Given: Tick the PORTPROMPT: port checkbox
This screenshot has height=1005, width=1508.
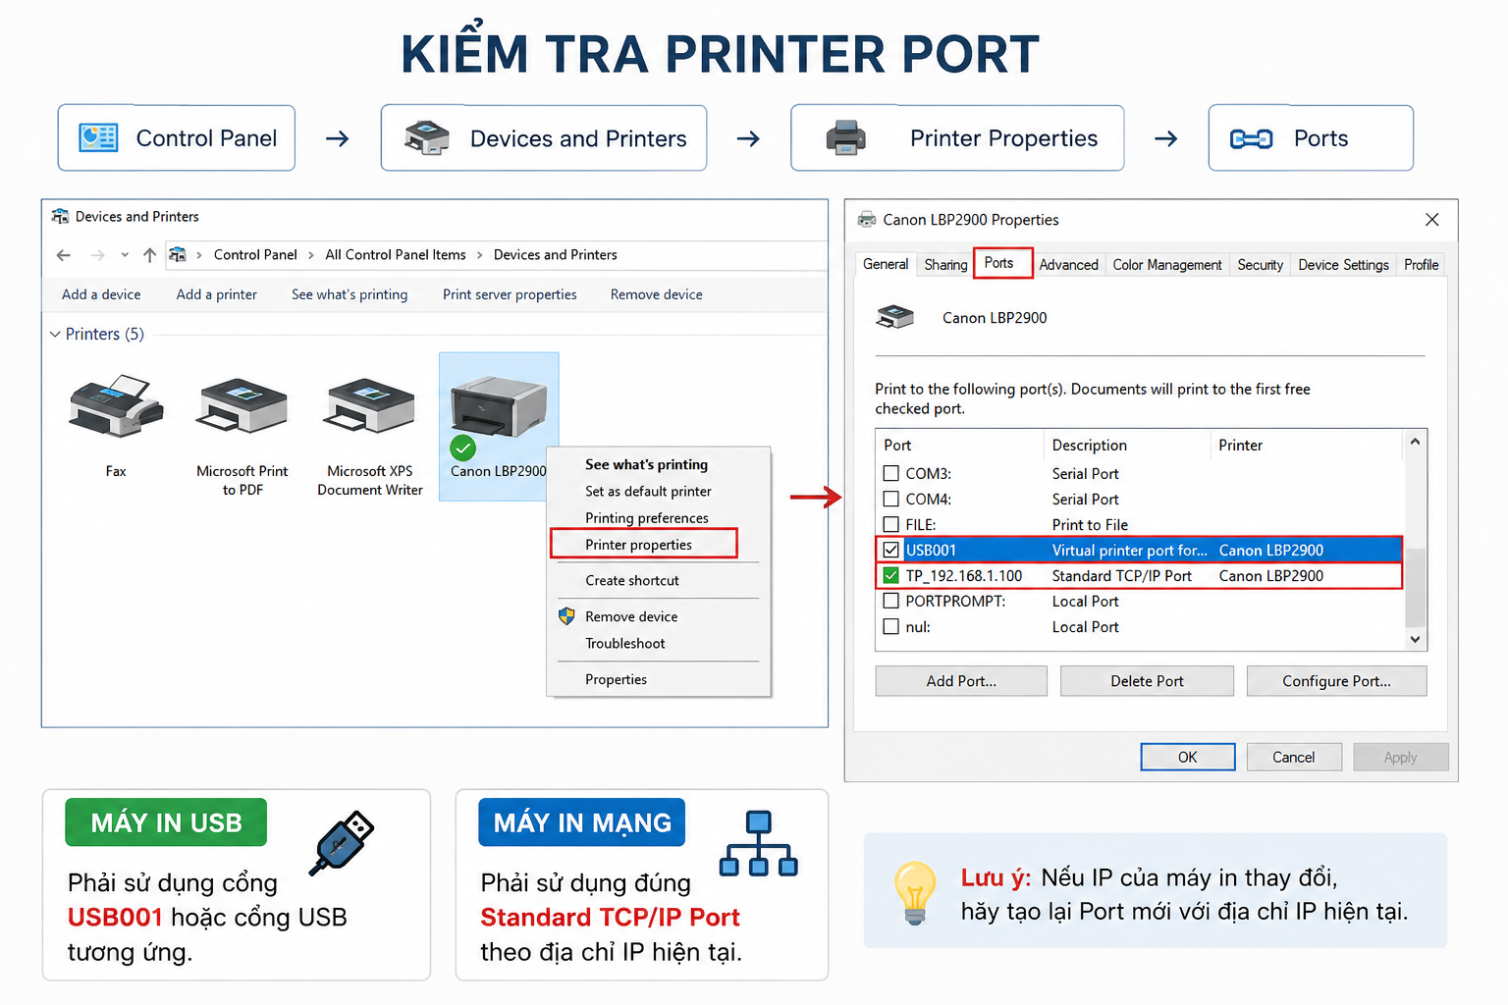Looking at the screenshot, I should tap(891, 601).
